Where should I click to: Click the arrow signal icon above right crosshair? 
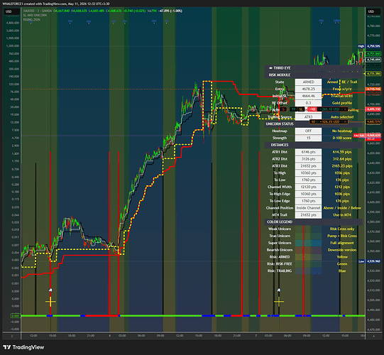pyautogui.click(x=279, y=290)
